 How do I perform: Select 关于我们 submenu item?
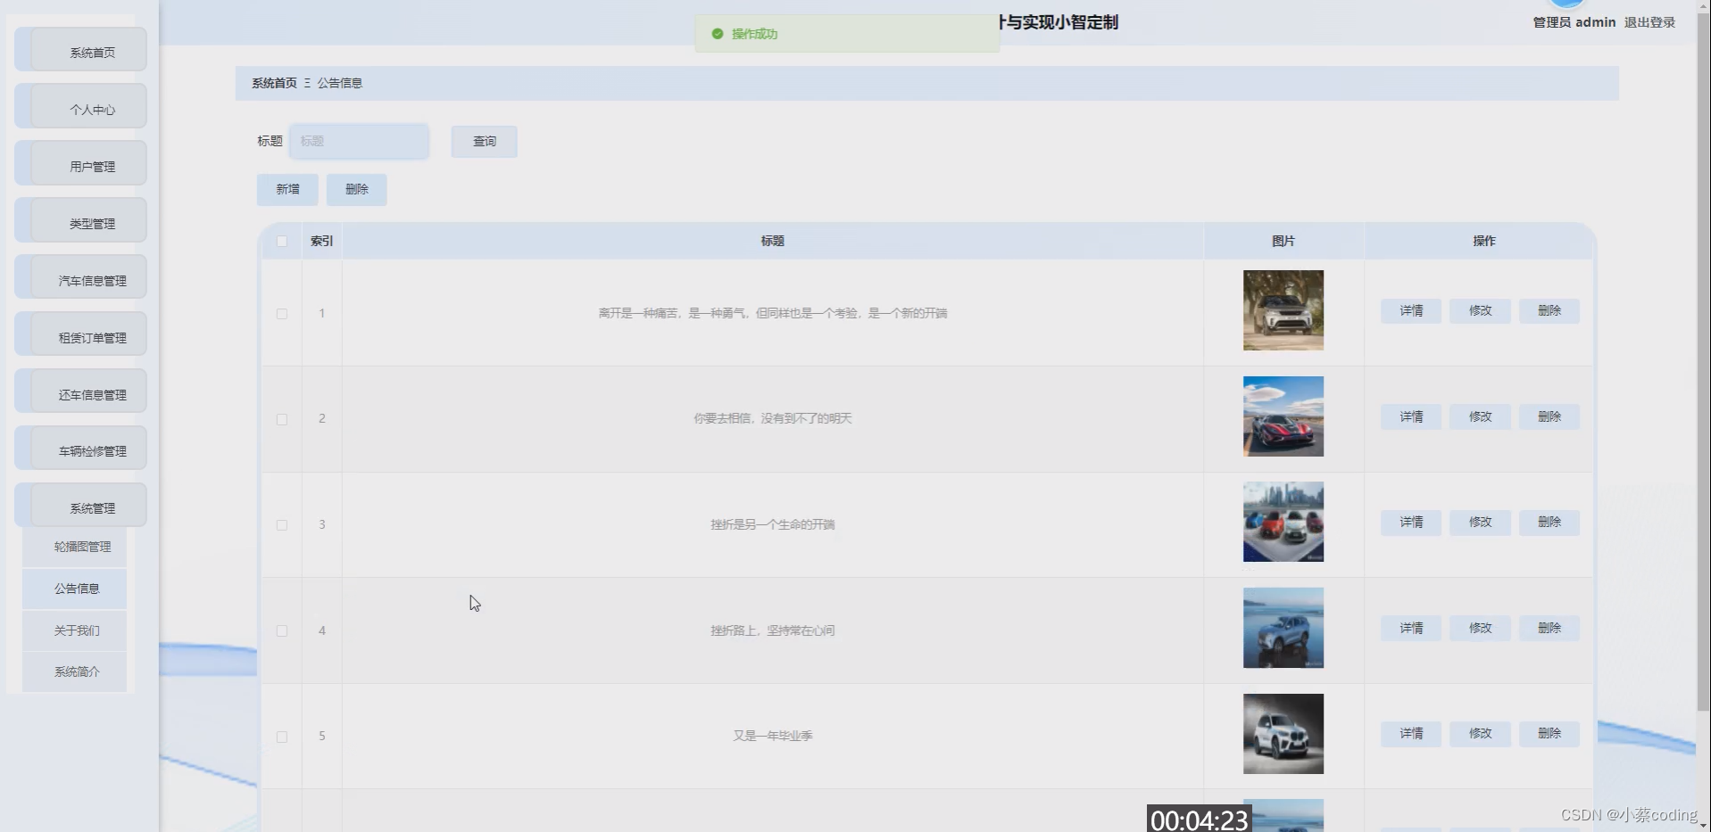(x=75, y=630)
